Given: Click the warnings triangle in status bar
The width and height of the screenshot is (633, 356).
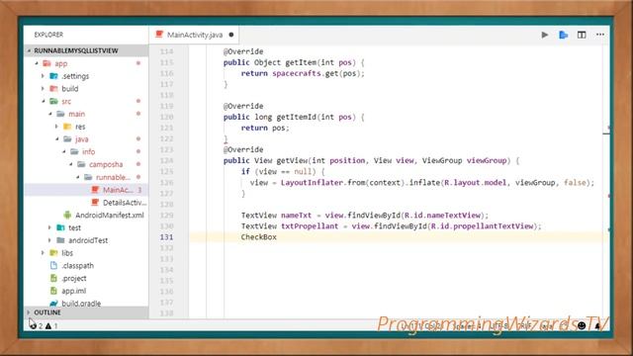Looking at the screenshot, I should (x=48, y=325).
